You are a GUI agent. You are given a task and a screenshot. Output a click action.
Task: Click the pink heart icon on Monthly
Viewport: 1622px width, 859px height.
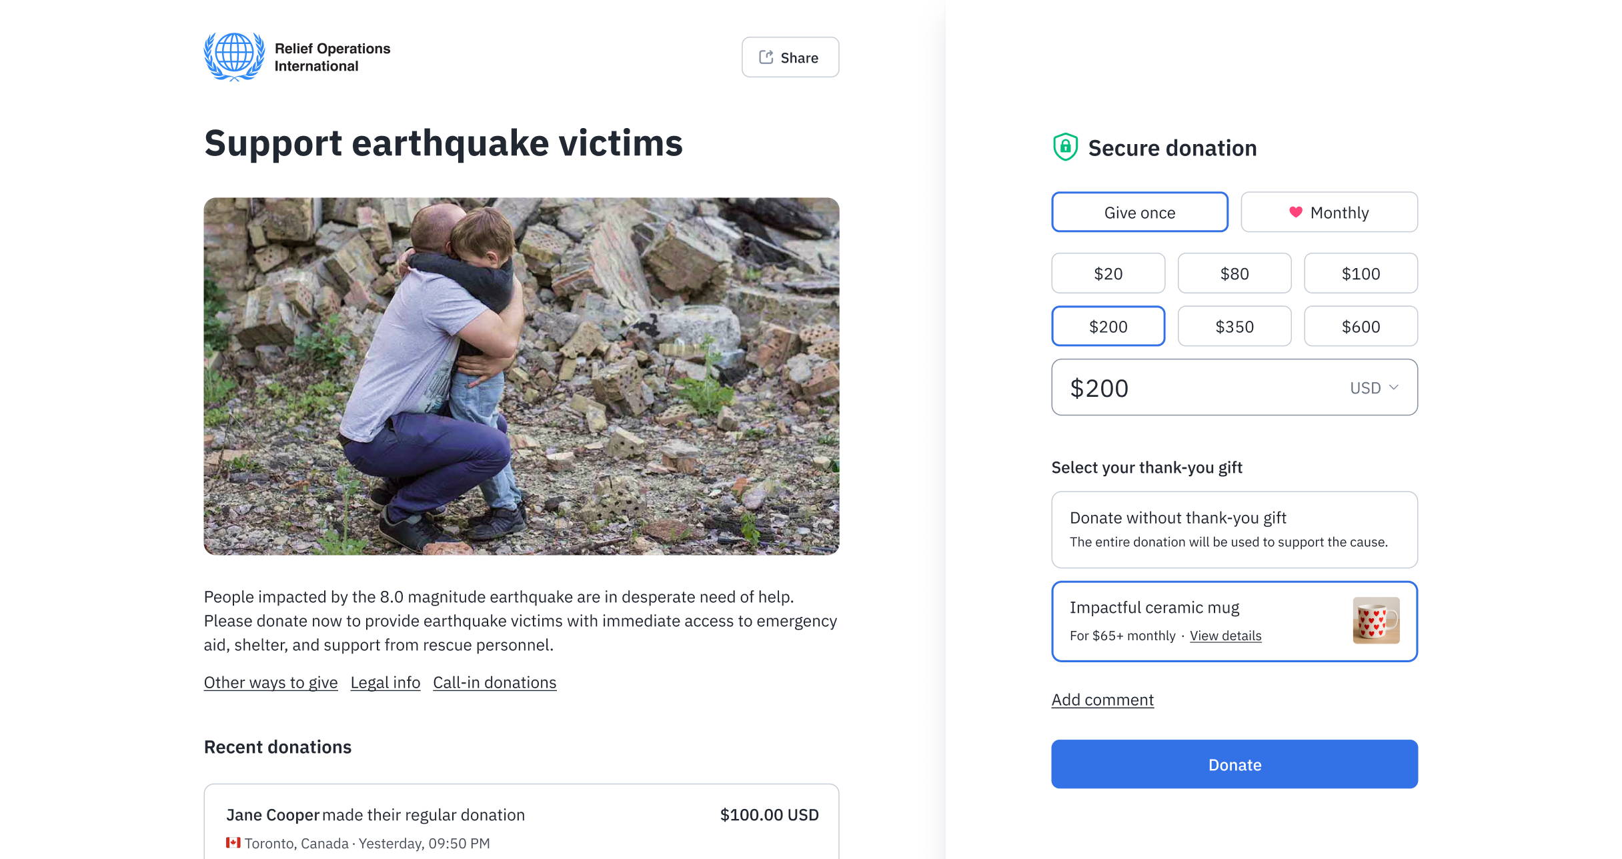1295,212
